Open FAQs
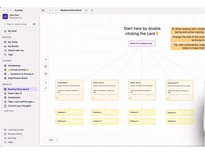 [11, 142]
